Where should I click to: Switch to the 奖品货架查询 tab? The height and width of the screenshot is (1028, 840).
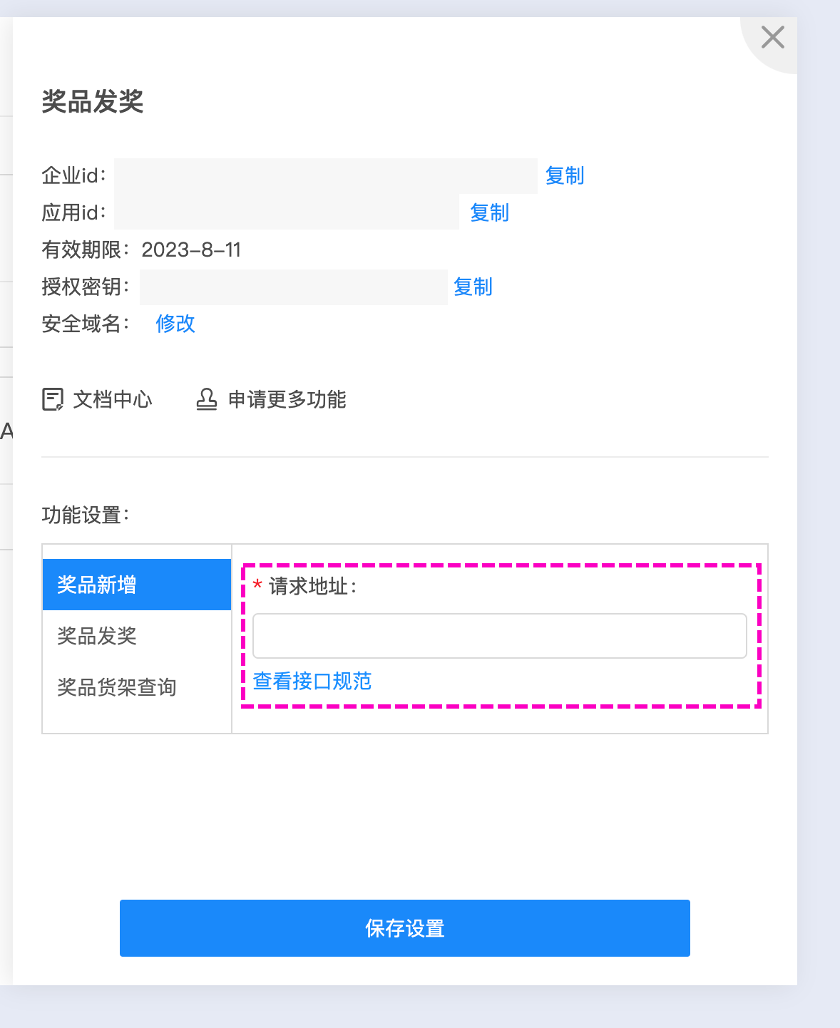coord(137,687)
